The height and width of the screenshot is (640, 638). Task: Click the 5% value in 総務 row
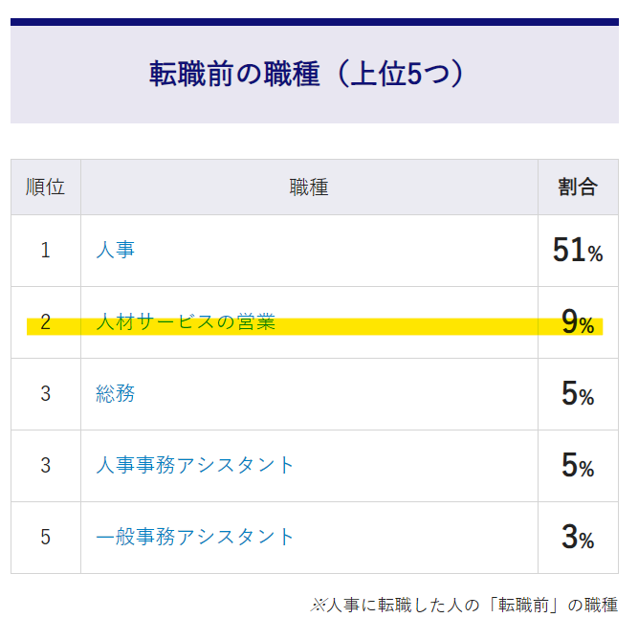pyautogui.click(x=577, y=394)
